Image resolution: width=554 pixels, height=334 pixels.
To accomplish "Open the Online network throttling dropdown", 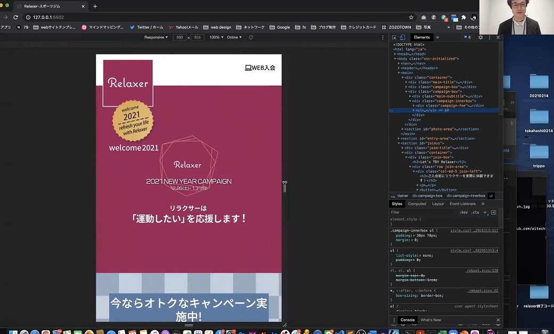I will click(x=234, y=37).
